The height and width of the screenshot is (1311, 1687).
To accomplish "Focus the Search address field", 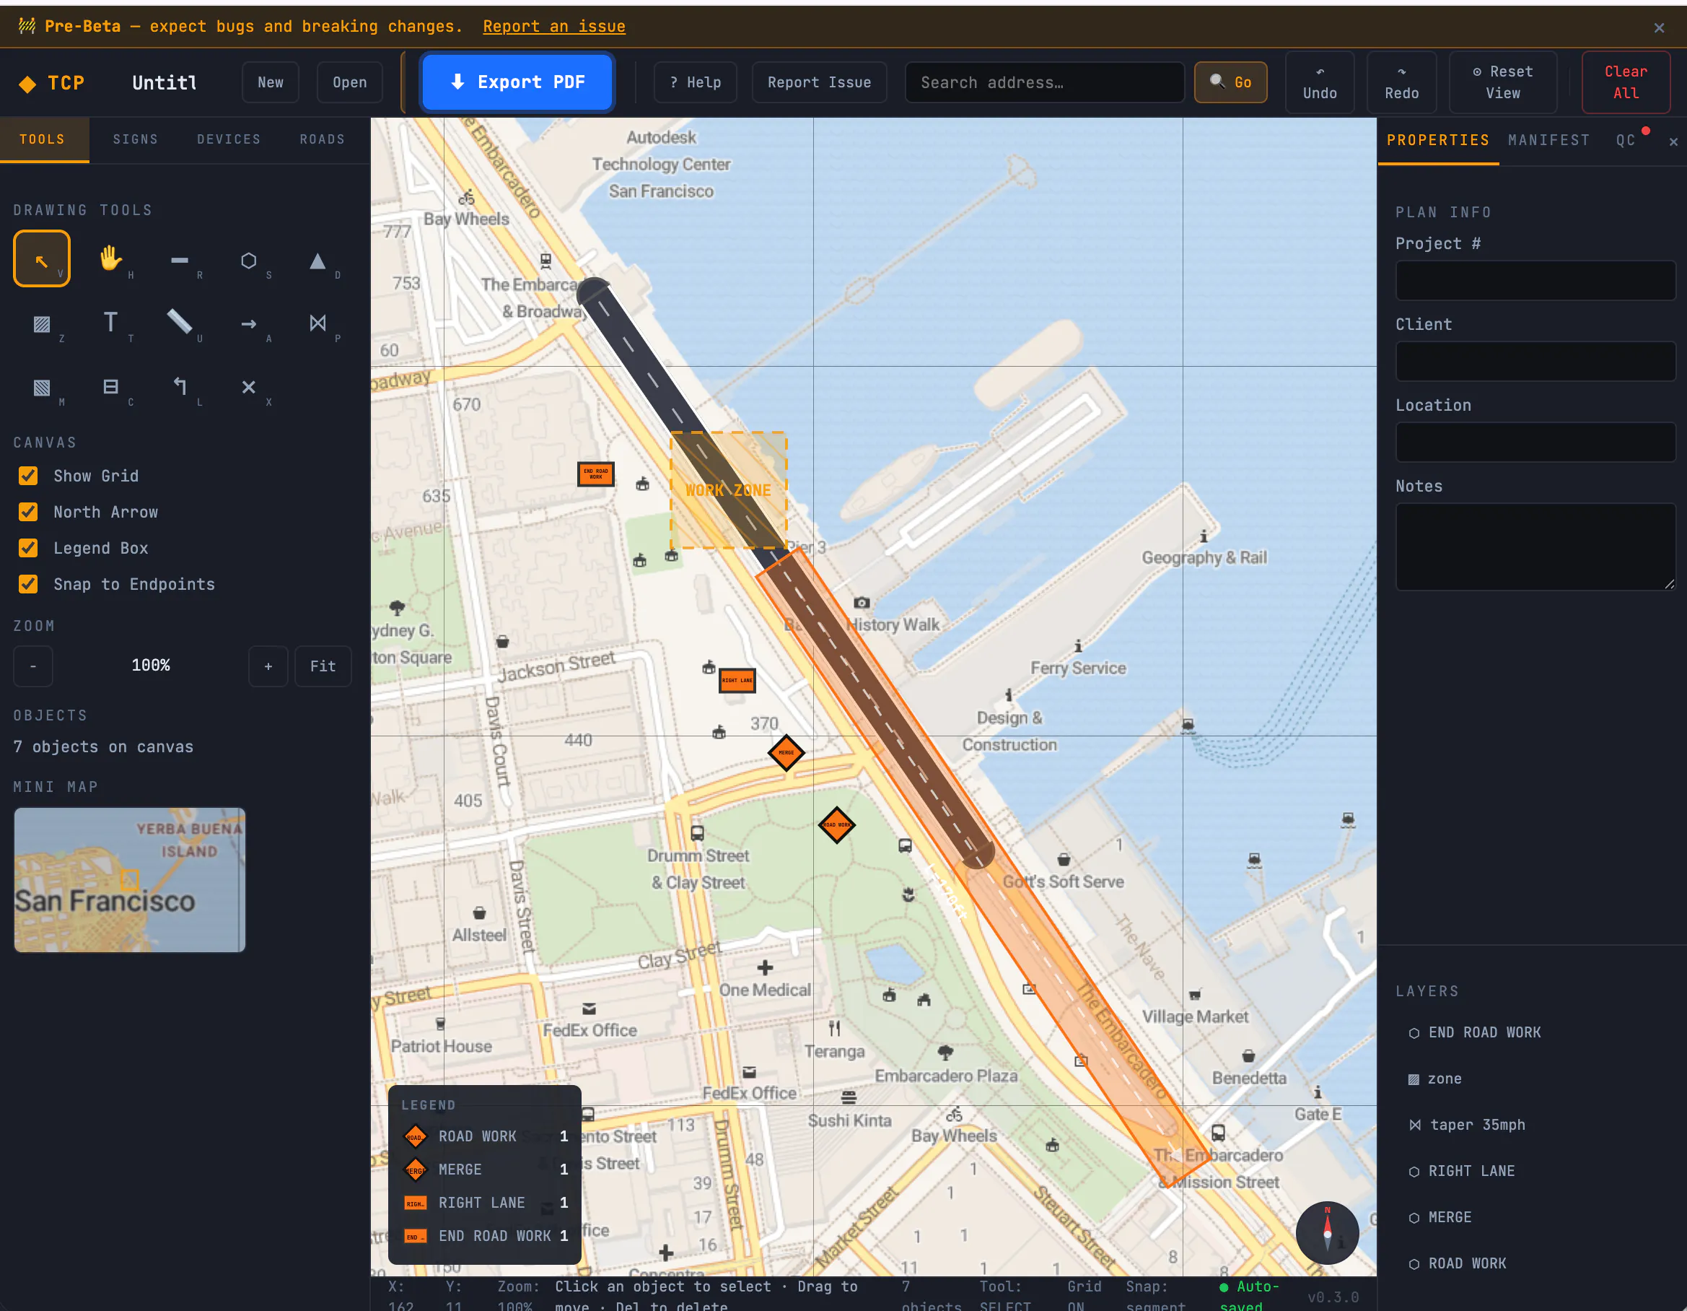I will point(1044,82).
